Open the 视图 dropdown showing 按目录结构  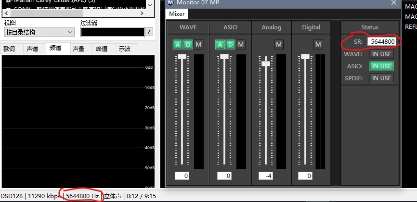click(x=39, y=32)
